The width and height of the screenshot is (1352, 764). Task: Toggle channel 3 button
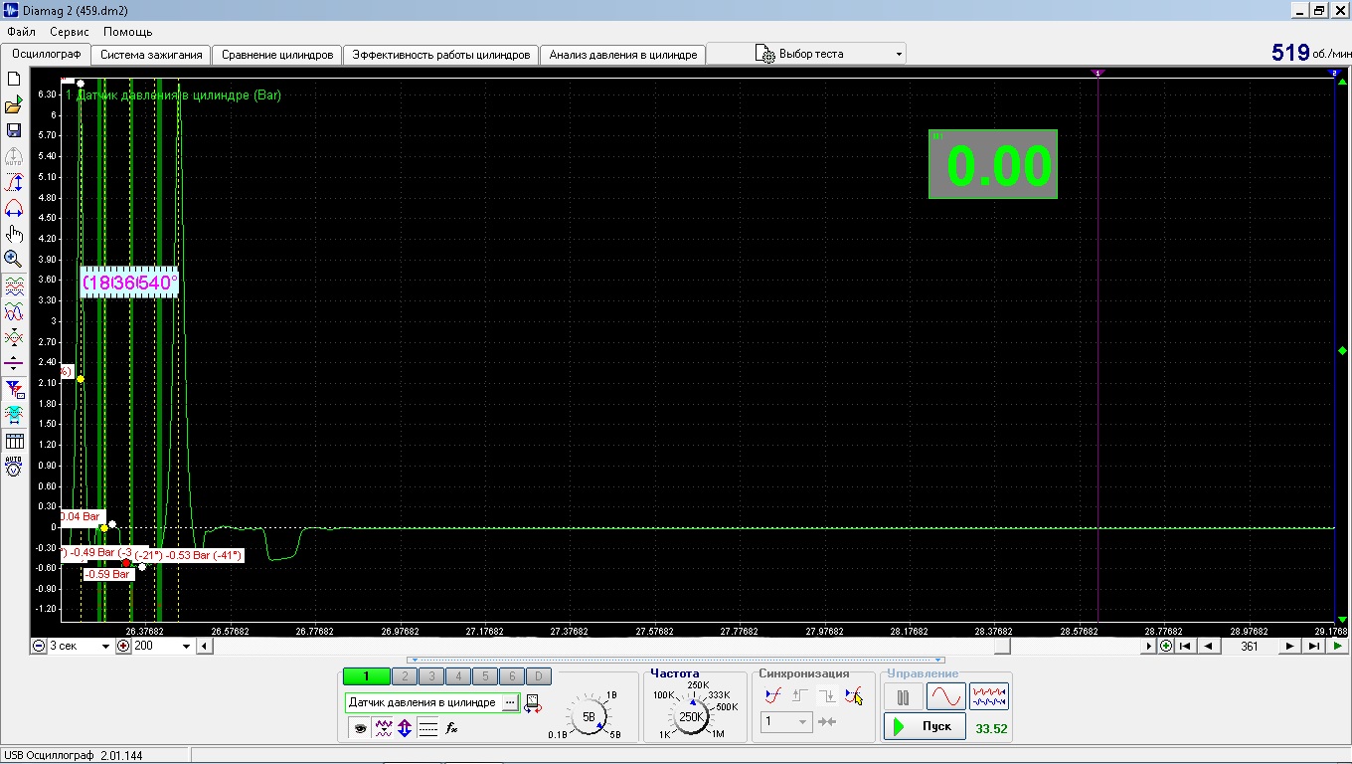(431, 676)
